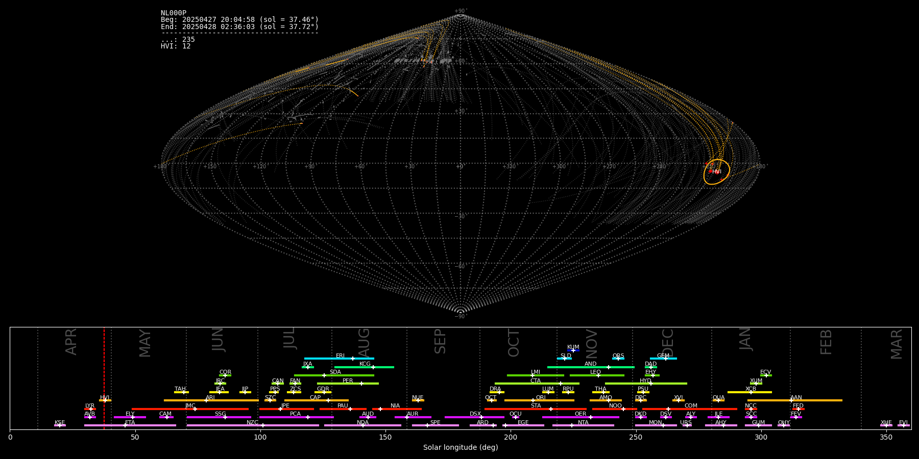
Task: Click the LYR shower label
Action: coord(90,406)
